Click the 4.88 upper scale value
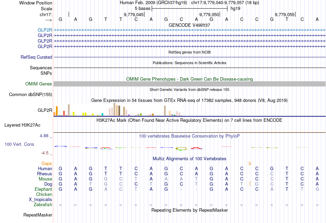This screenshot has height=223, width=326. click(x=44, y=136)
